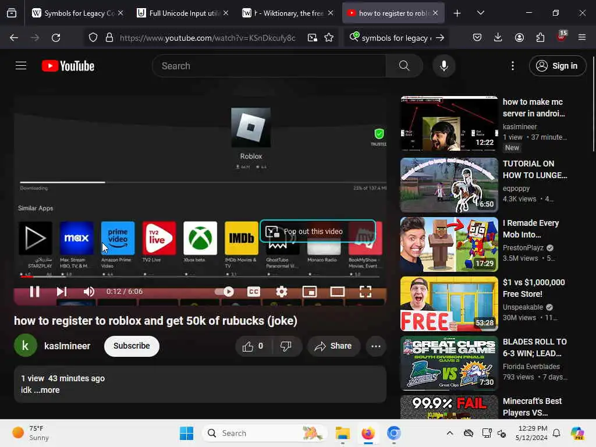This screenshot has width=596, height=447.
Task: Focus the YouTube search box
Action: pos(269,66)
